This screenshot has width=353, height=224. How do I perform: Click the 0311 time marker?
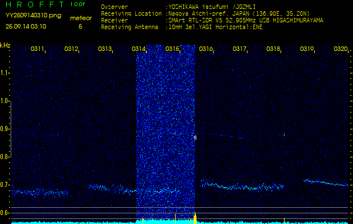point(38,49)
